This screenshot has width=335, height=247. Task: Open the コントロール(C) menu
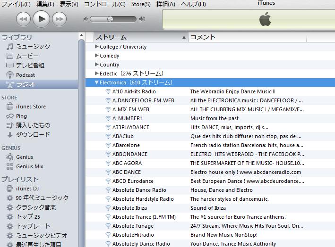[x=105, y=4]
